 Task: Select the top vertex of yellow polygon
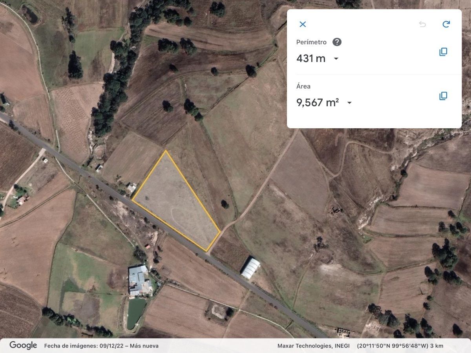[166, 151]
